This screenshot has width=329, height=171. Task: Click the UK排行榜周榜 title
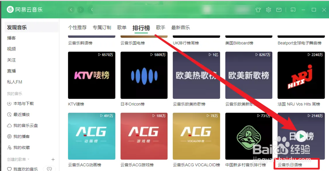[186, 43]
